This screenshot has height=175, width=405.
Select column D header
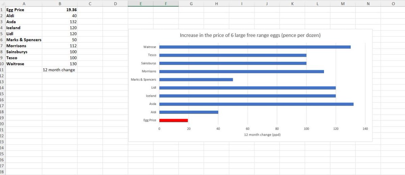[115, 3]
